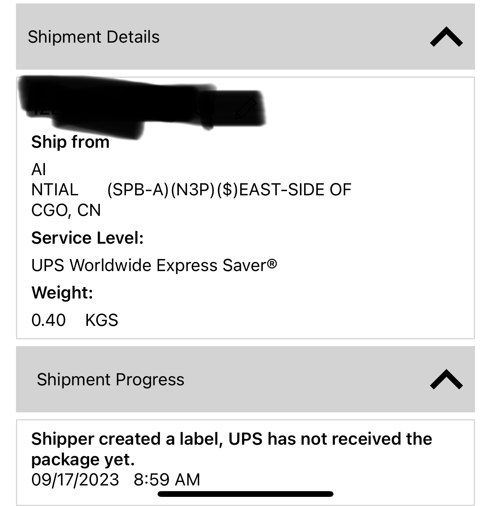The height and width of the screenshot is (506, 491).
Task: Tap the AI shipper name line
Action: pyautogui.click(x=39, y=169)
